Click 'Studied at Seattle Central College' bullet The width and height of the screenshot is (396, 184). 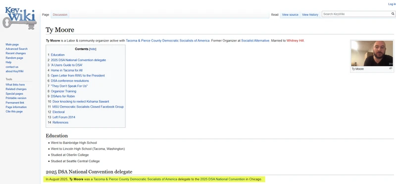click(75, 161)
